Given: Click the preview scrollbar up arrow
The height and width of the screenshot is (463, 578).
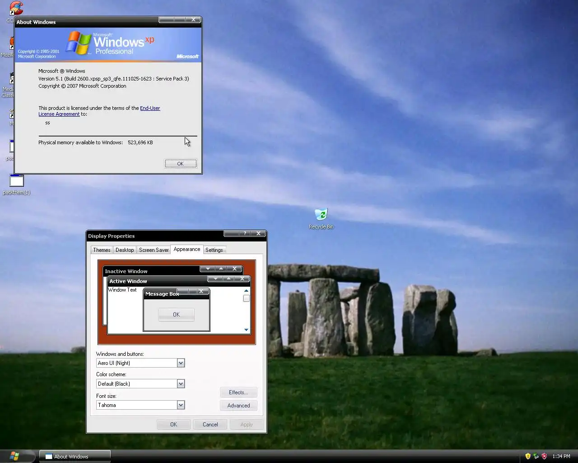Looking at the screenshot, I should 246,291.
